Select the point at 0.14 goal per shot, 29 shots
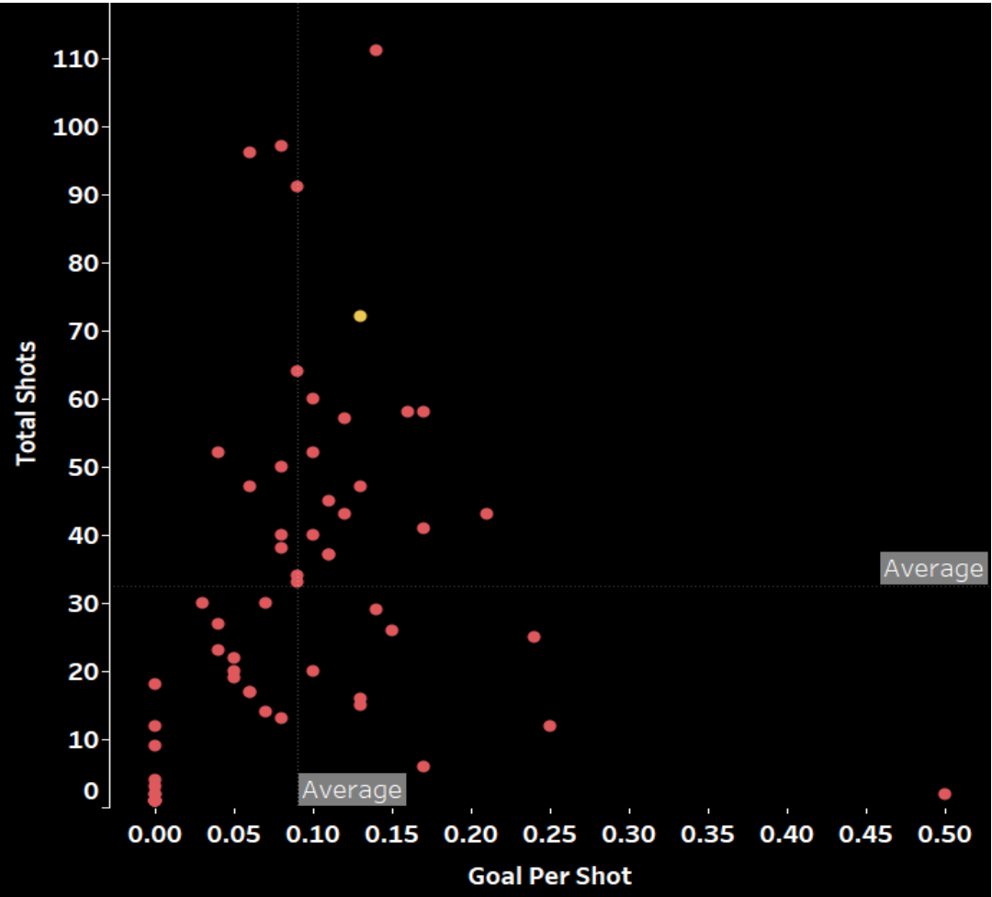Screen dimensions: 992x897 tap(376, 609)
